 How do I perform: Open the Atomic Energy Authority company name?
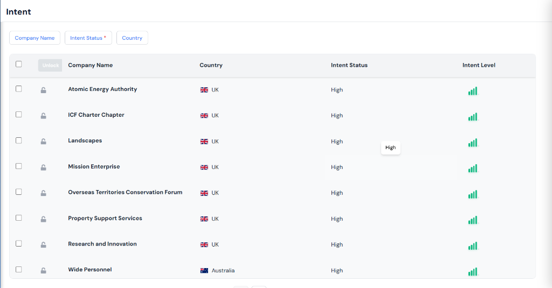pos(102,89)
